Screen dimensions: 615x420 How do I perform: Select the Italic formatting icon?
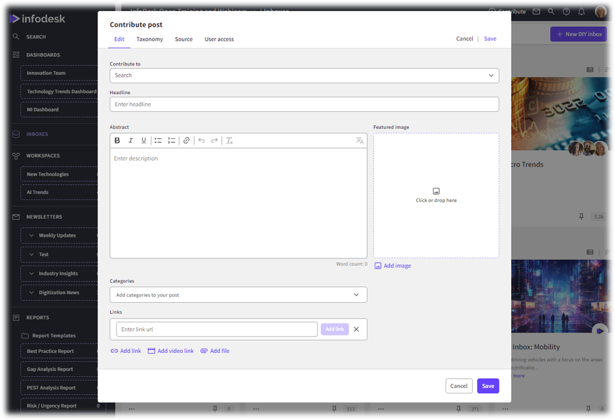[131, 140]
